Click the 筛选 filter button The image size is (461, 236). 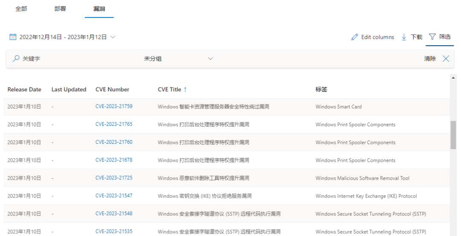click(440, 37)
